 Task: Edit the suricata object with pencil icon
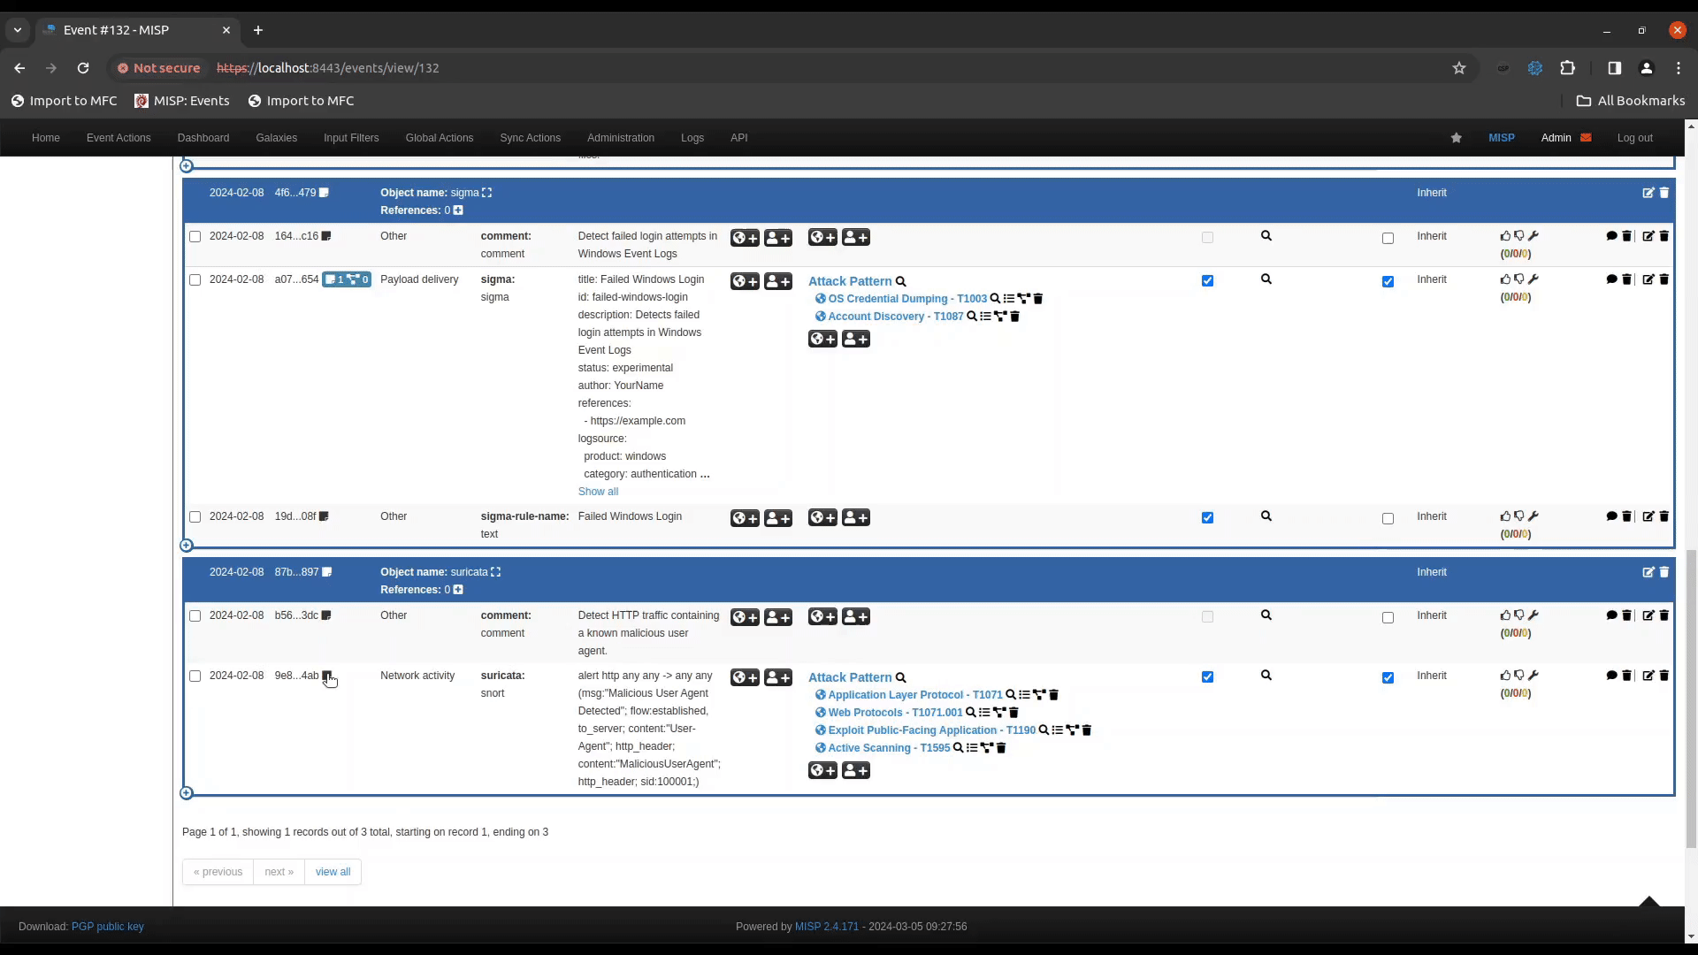coord(1648,572)
